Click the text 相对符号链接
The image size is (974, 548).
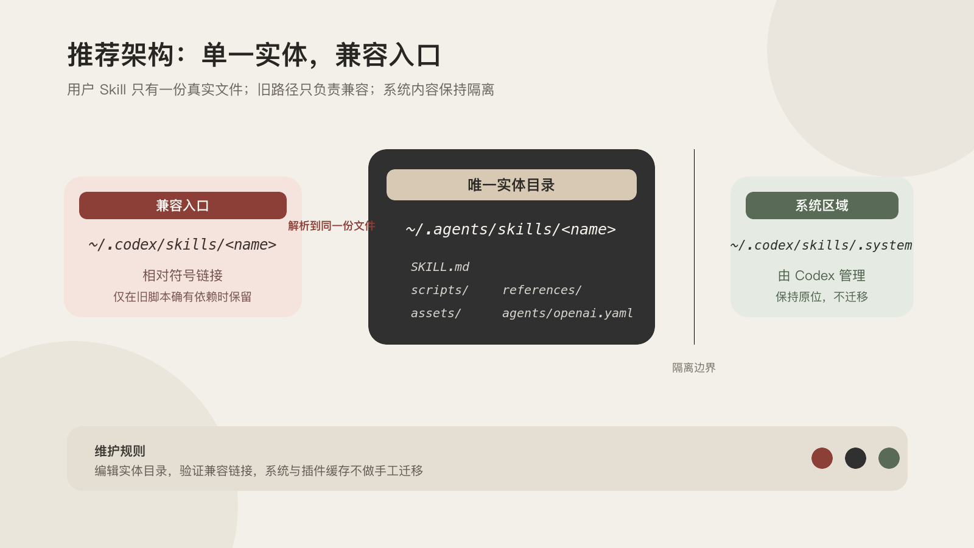click(x=183, y=275)
